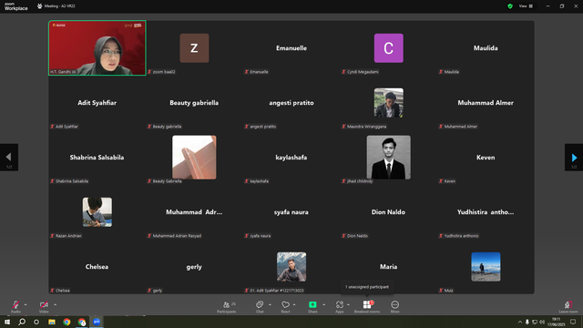
Task: Click the Muhammad Almer participant tile
Action: point(486,103)
